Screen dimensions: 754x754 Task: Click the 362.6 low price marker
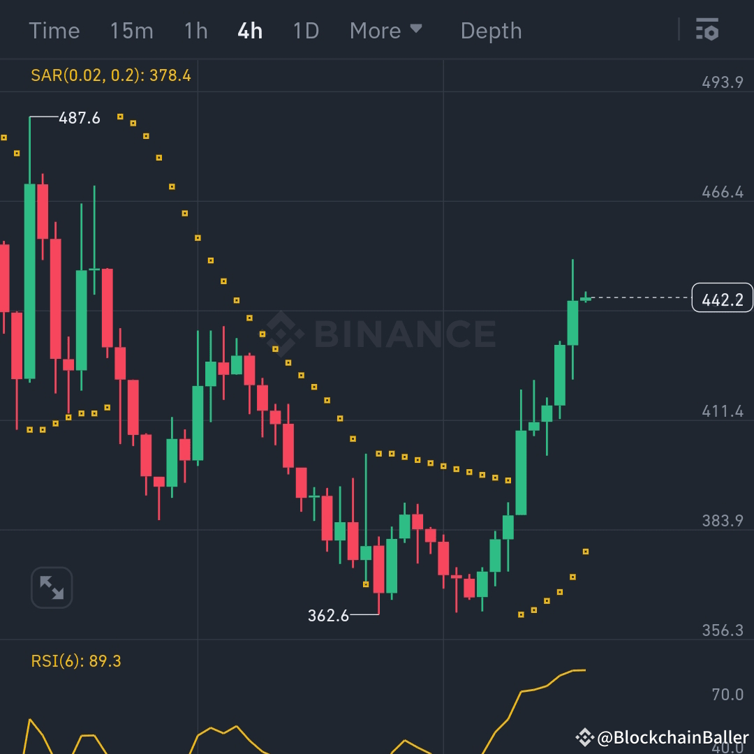click(x=329, y=615)
